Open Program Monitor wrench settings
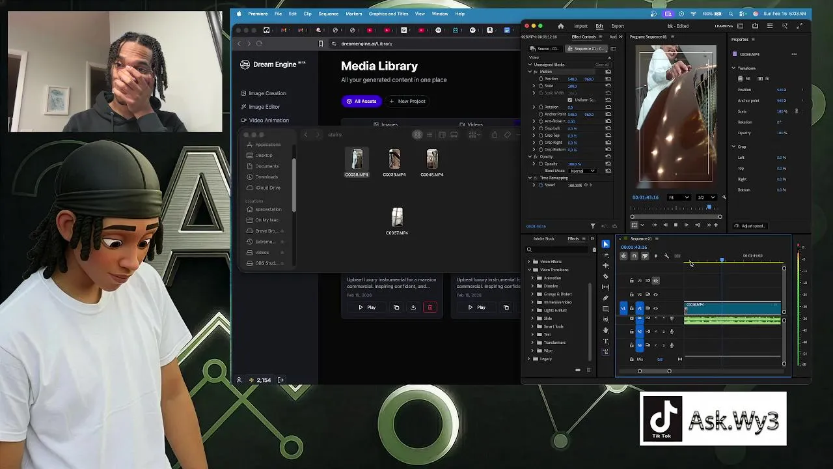This screenshot has height=469, width=833. [724, 197]
